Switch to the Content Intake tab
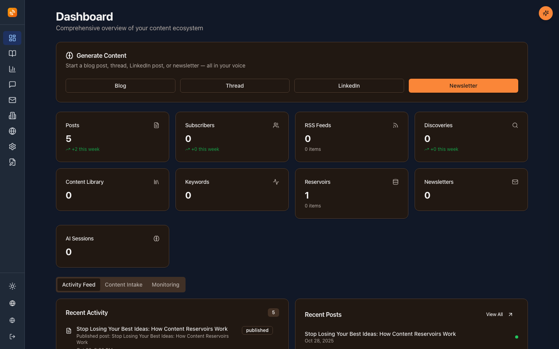Screen dimensions: 559x349 pyautogui.click(x=123, y=284)
